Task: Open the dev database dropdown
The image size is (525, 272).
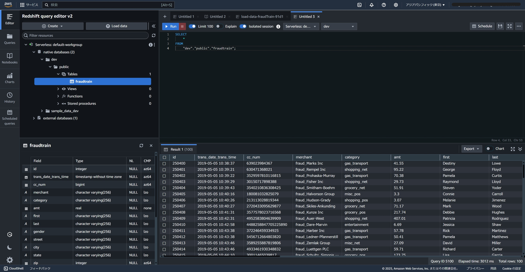Action: (x=339, y=26)
